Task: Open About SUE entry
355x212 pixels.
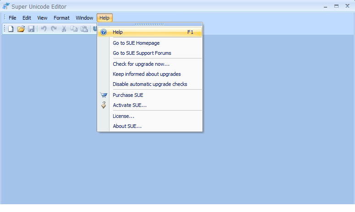Action: pyautogui.click(x=150, y=126)
